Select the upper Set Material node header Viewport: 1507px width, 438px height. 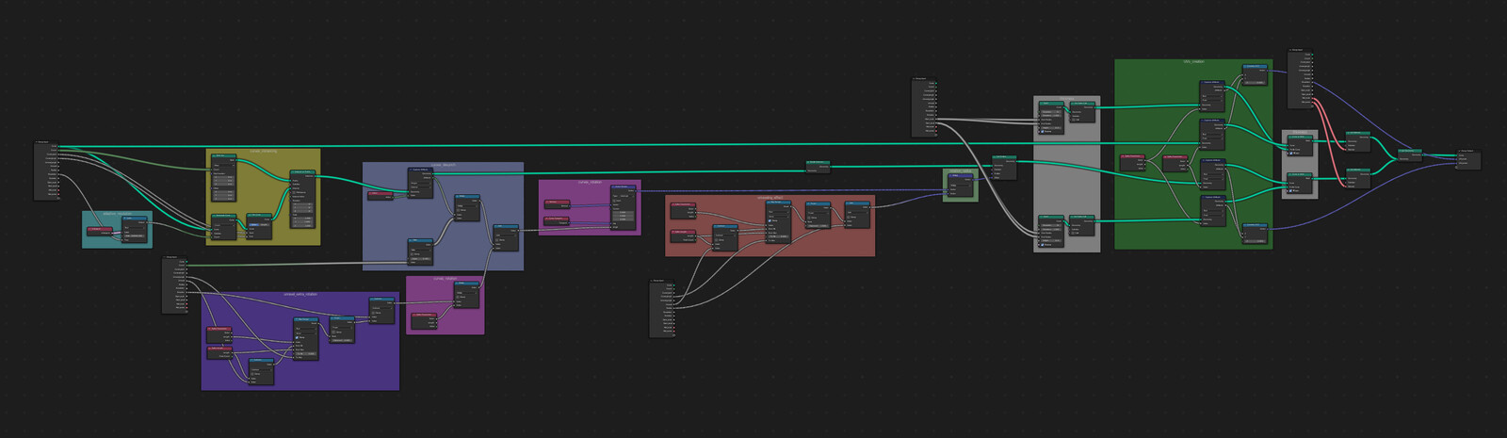point(1357,134)
